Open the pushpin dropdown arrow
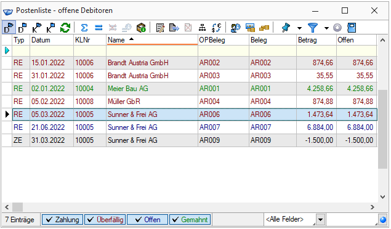Image resolution: width=391 pixels, height=229 pixels. point(299,28)
